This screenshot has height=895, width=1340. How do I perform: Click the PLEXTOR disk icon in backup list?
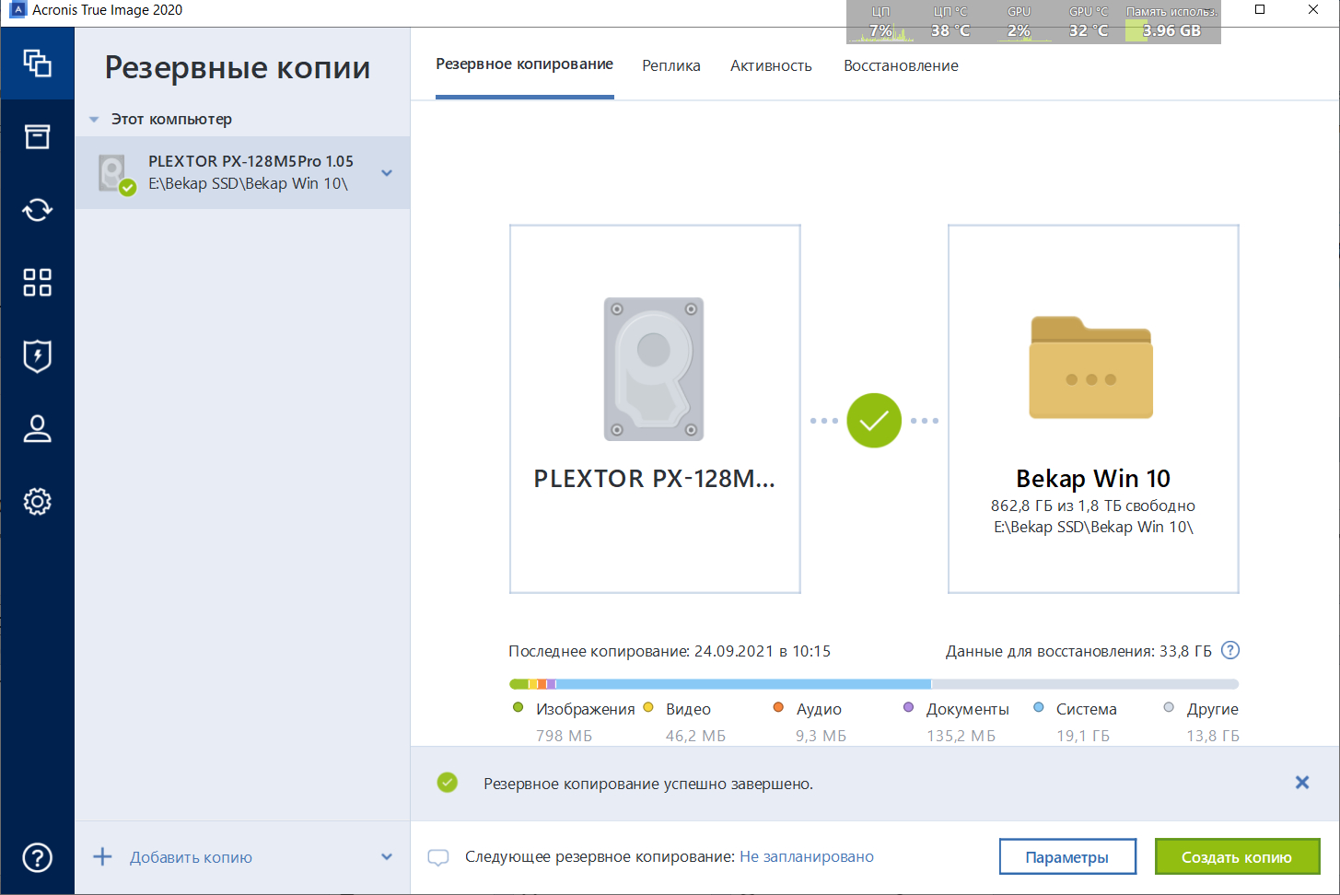pyautogui.click(x=116, y=174)
